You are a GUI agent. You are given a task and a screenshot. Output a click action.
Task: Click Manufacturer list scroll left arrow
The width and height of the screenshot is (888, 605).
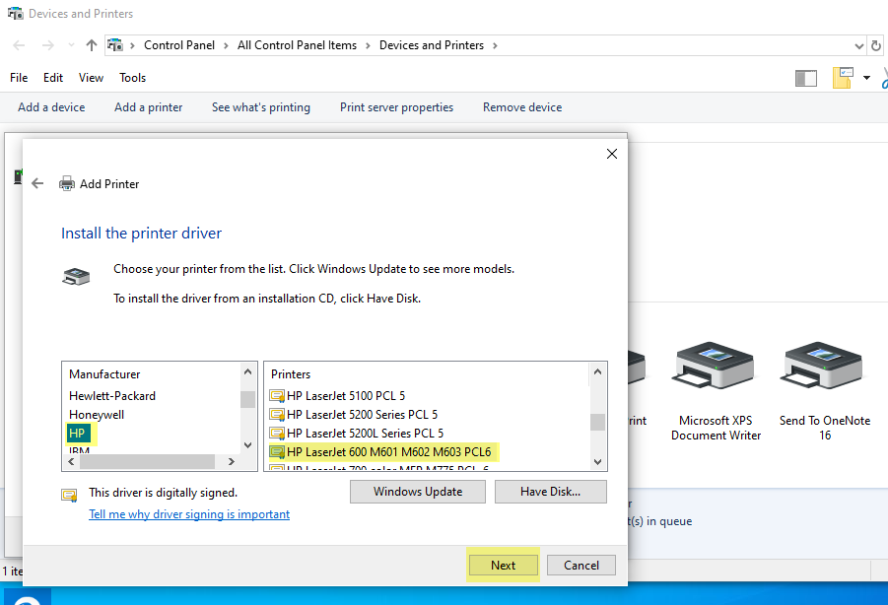coord(71,462)
